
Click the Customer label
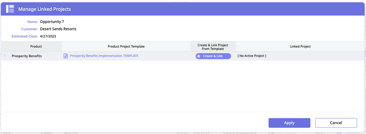tap(29, 29)
